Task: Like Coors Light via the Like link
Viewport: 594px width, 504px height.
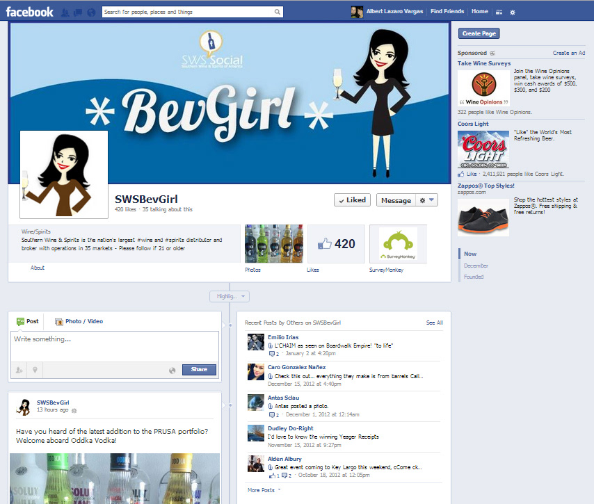Action: tap(472, 174)
